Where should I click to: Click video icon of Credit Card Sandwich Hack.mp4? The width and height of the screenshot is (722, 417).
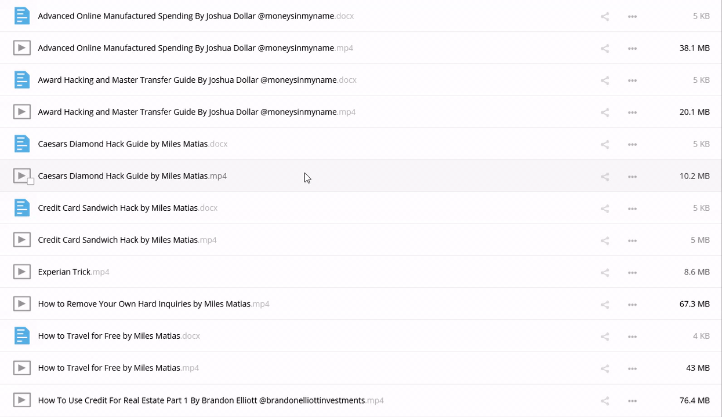(22, 240)
